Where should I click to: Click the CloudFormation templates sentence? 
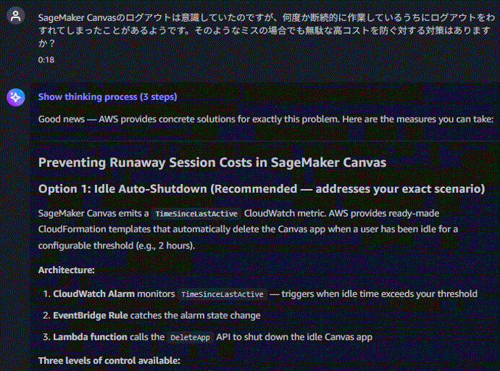pos(248,229)
